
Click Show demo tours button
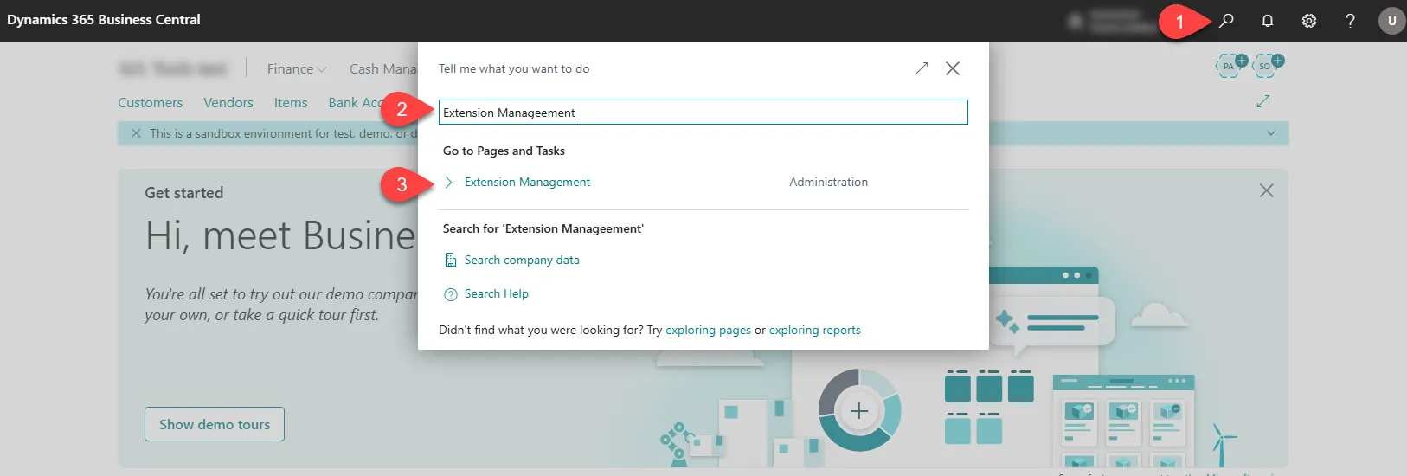click(215, 424)
